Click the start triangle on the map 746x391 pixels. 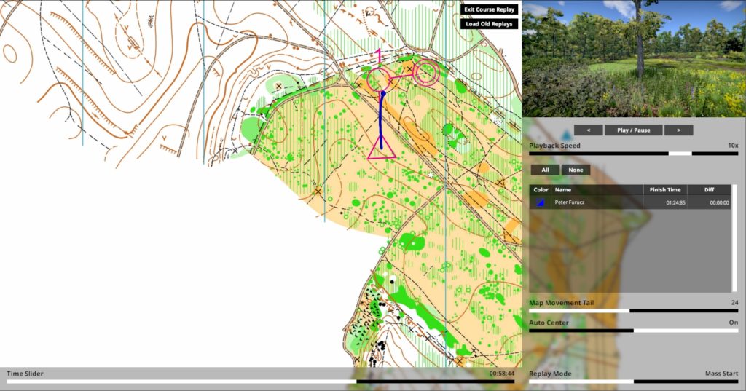(382, 148)
